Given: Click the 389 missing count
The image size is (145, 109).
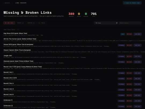Looking at the screenshot, I should 71,14.
